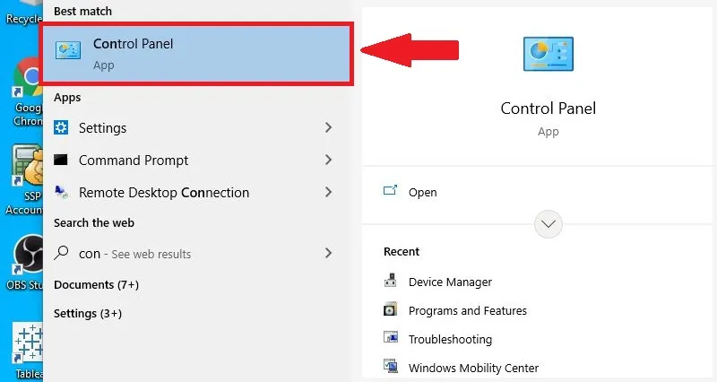Open recent Troubleshooting item
The width and height of the screenshot is (717, 382).
450,340
